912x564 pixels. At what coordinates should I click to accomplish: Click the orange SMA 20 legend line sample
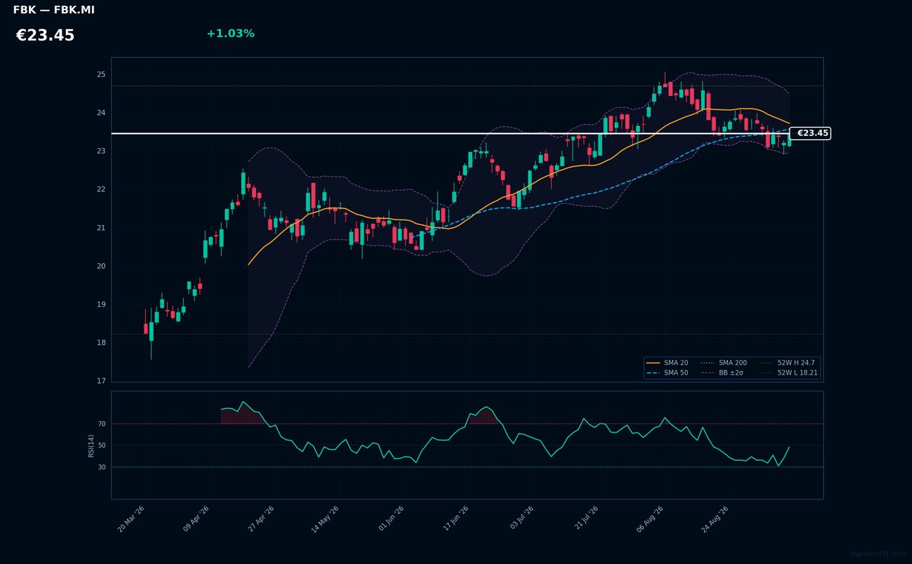[653, 363]
